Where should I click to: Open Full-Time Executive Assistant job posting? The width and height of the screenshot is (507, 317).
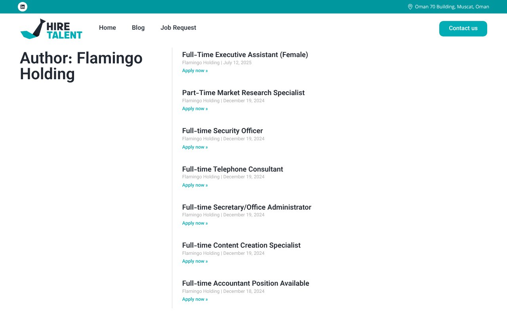(245, 55)
